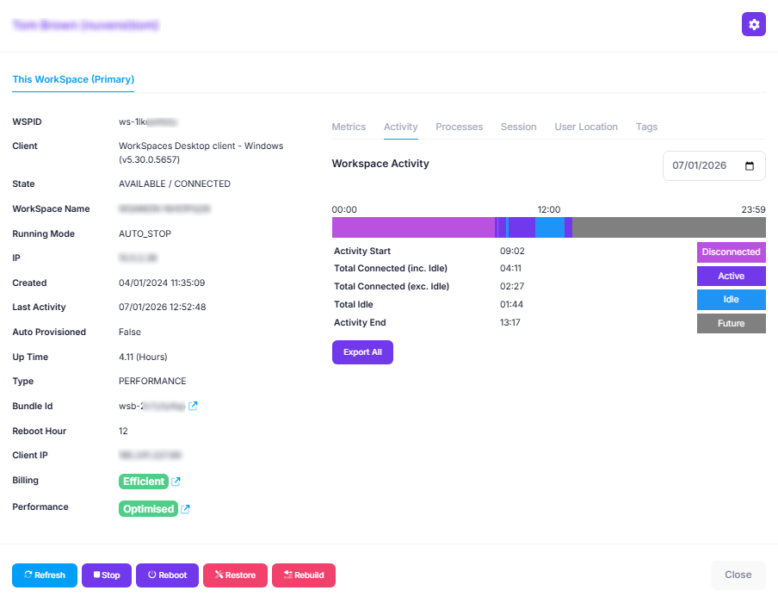Click the Efficient billing badge
Viewport: 778px width, 603px height.
(143, 482)
